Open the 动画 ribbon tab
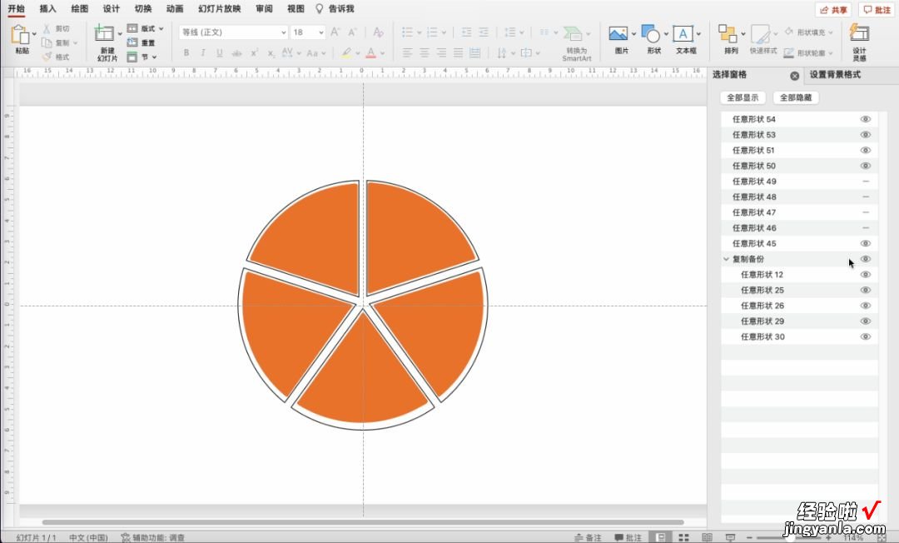The width and height of the screenshot is (899, 543). pos(175,8)
